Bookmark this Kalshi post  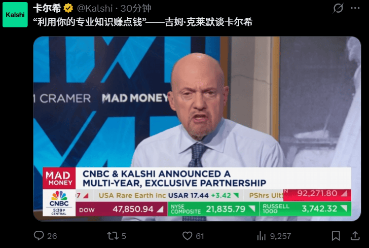pos(336,236)
